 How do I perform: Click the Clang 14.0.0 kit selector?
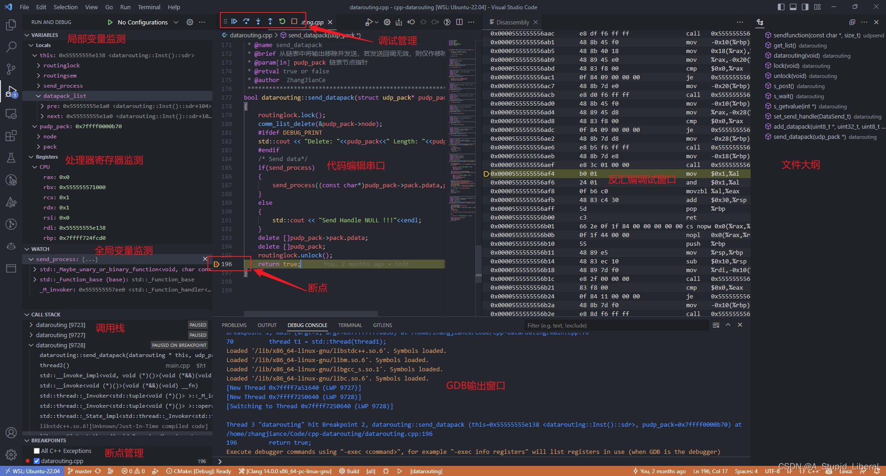click(285, 471)
